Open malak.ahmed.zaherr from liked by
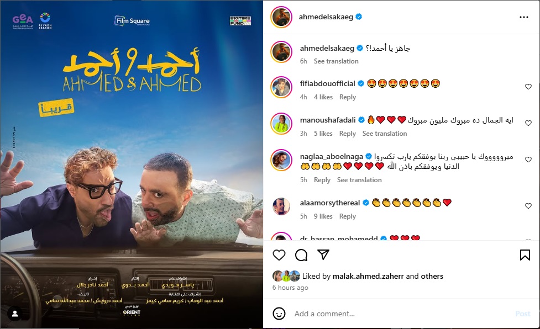The image size is (540, 329). (x=368, y=276)
